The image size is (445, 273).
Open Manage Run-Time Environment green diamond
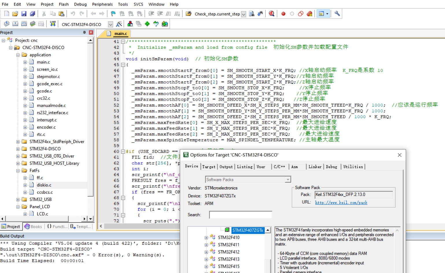pos(147,24)
